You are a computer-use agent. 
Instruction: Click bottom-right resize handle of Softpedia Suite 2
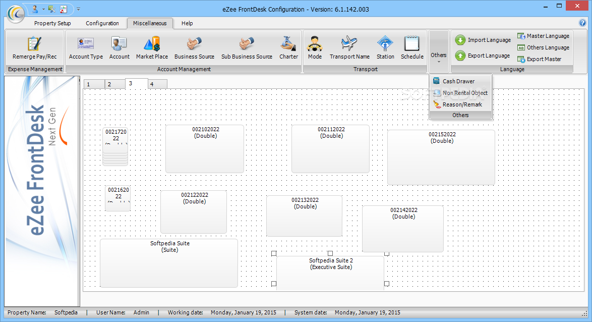point(387,284)
